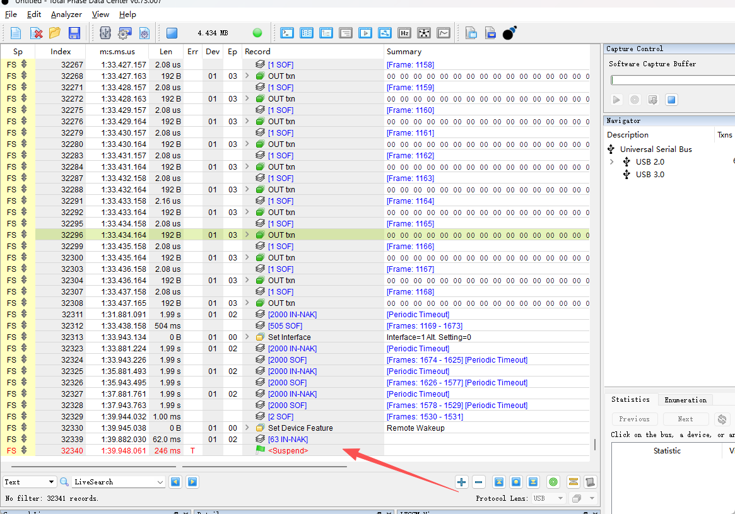Screen dimensions: 735x514
Task: Click the line-graph view toolbar icon
Action: point(444,33)
